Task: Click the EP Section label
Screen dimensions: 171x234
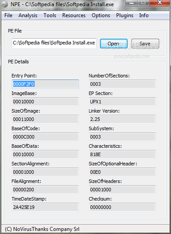Action: (x=100, y=93)
